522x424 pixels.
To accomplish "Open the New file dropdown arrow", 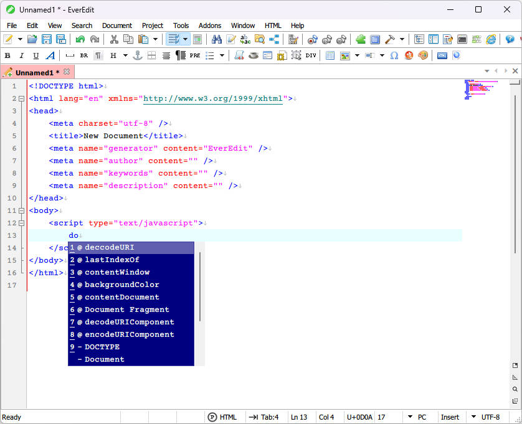I will pos(20,39).
